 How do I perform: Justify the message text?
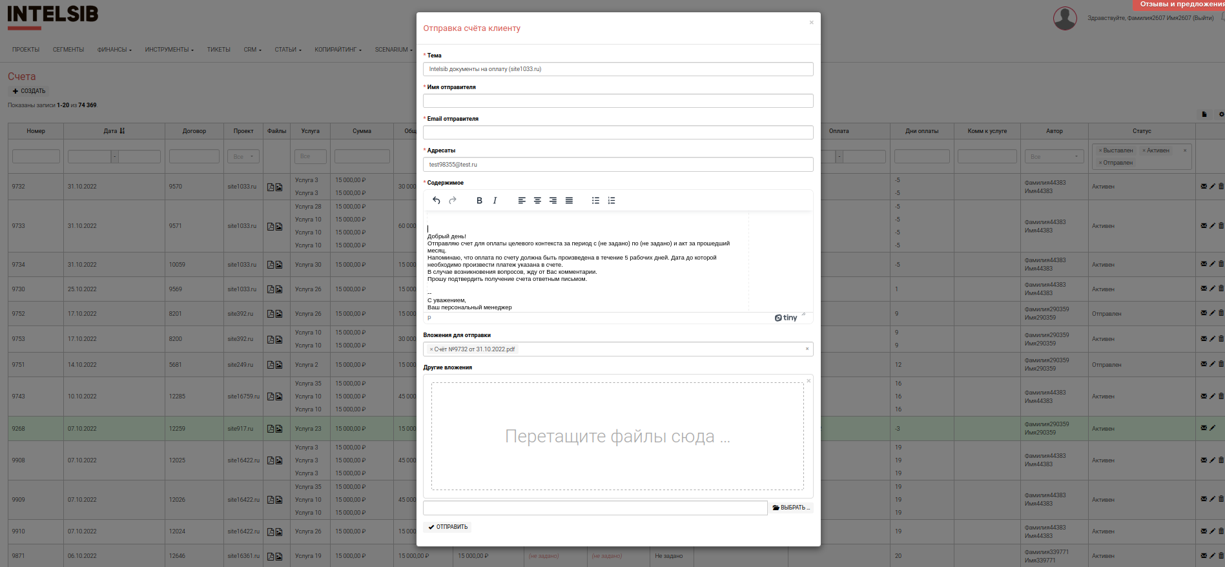tap(569, 200)
